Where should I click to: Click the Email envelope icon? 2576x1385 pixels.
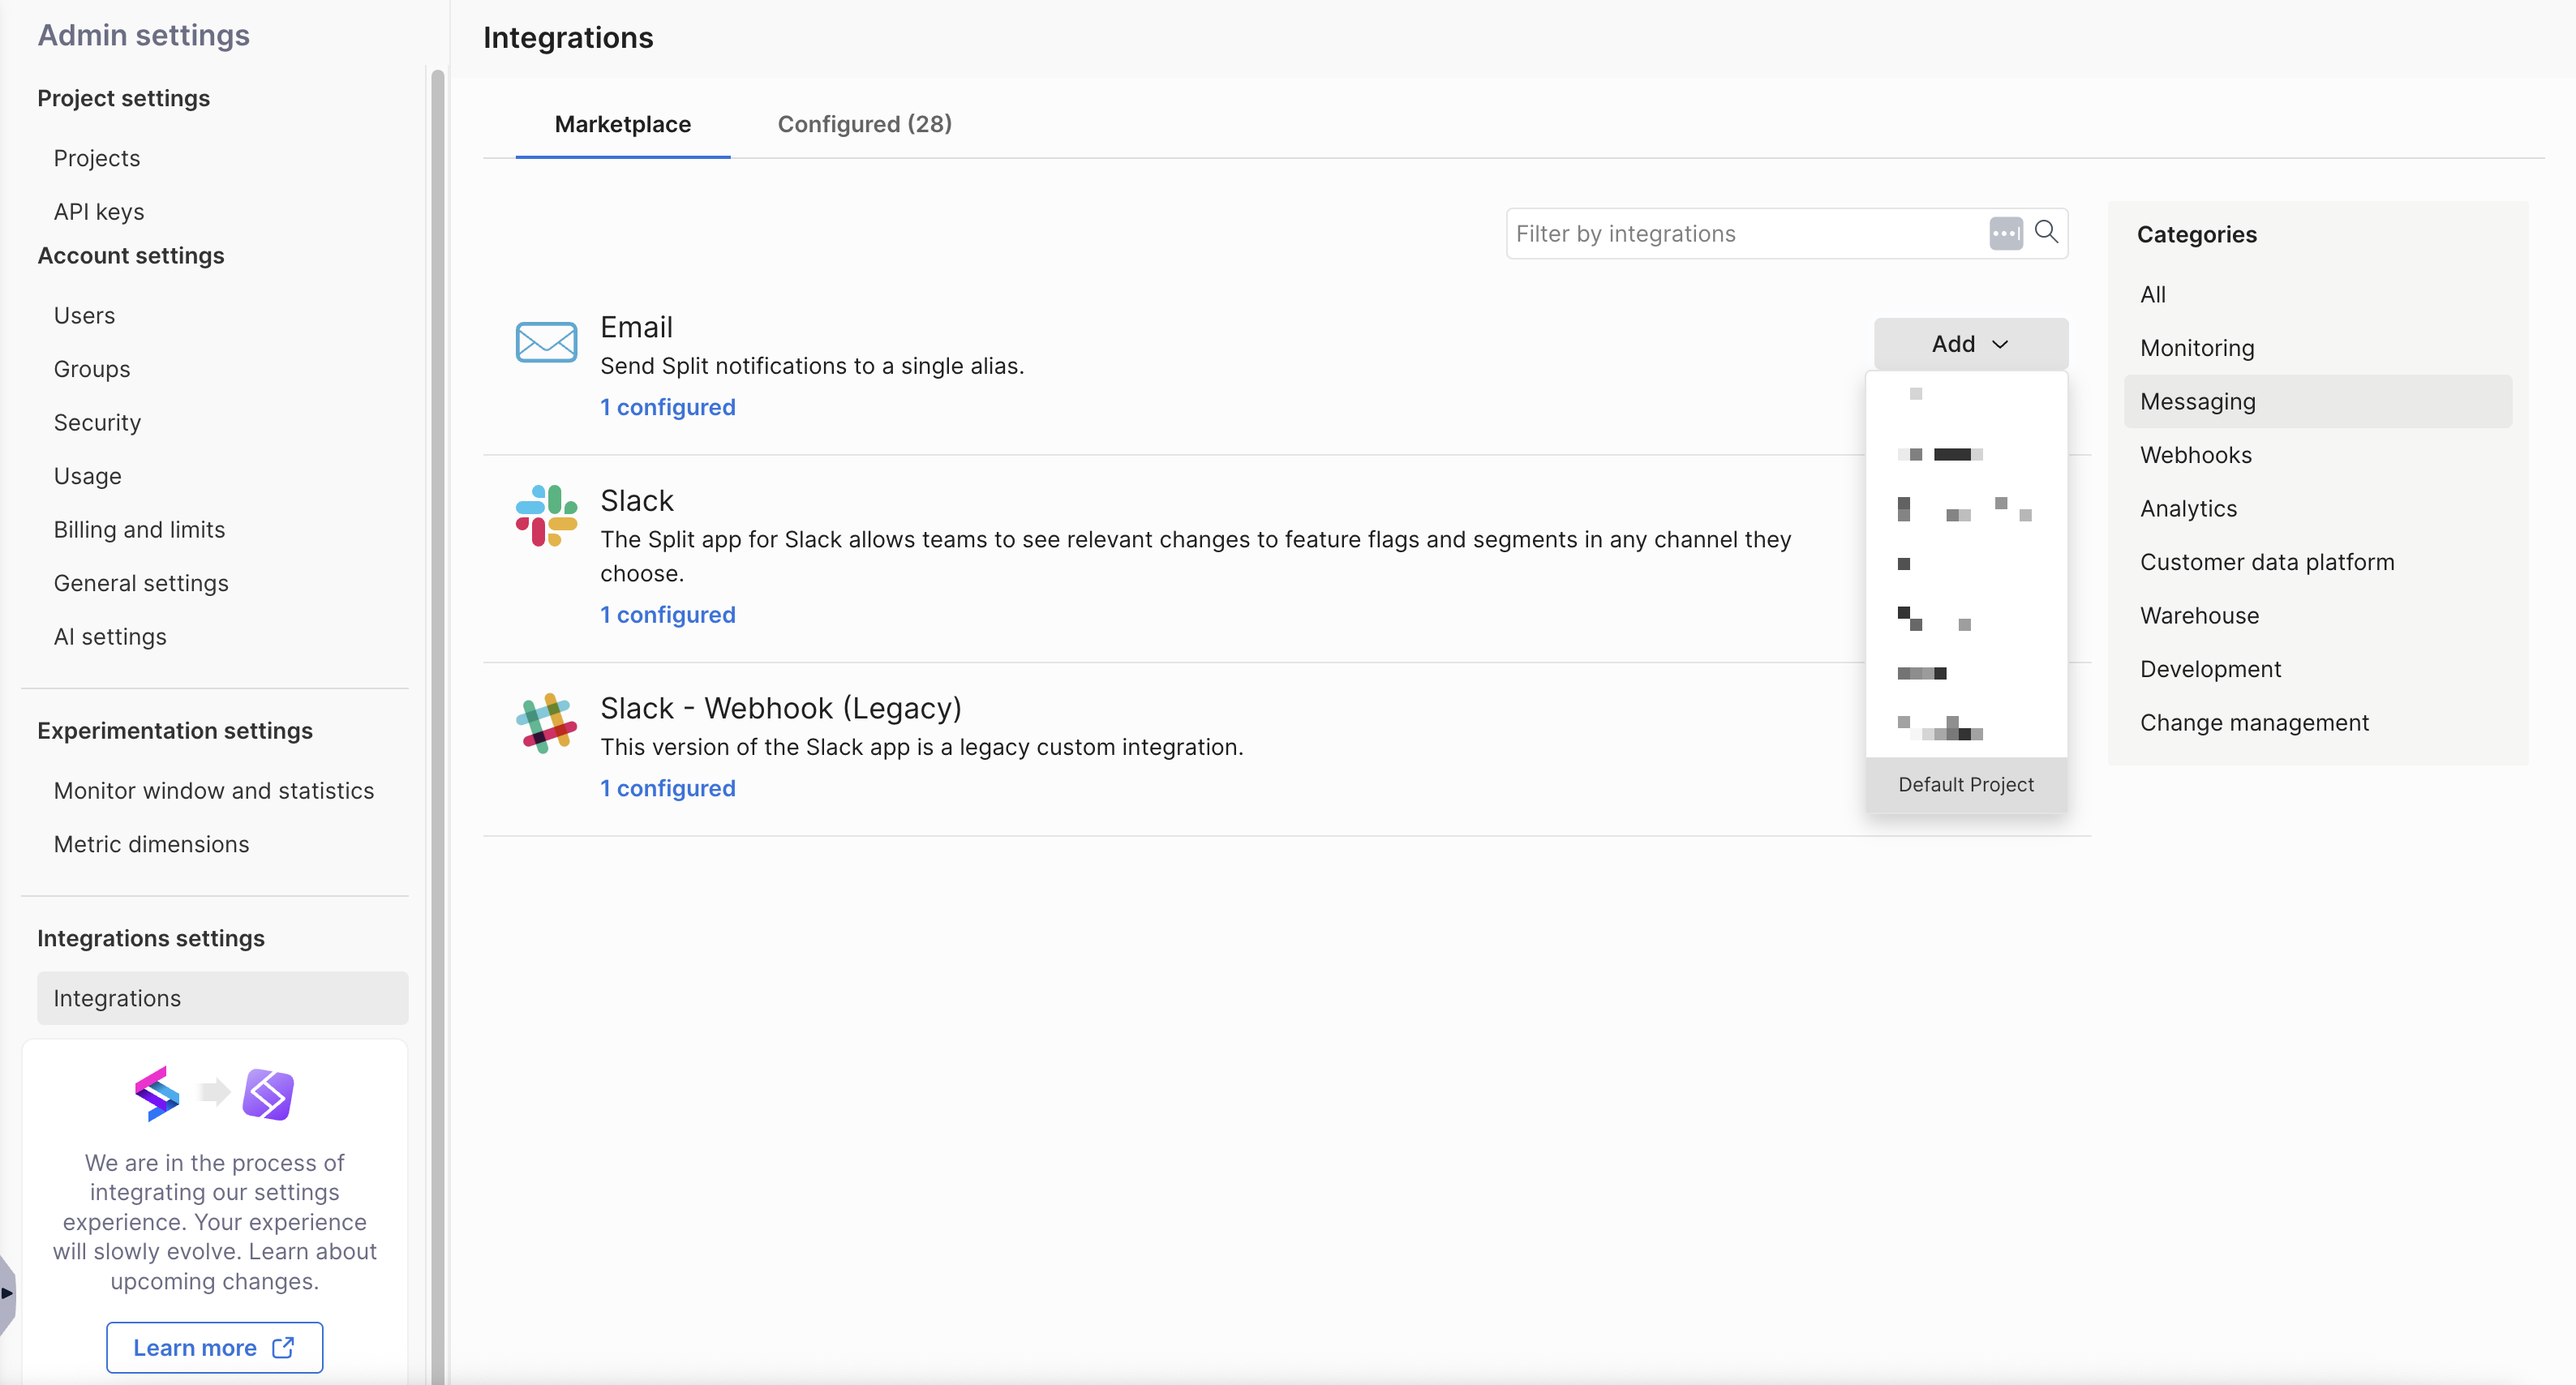tap(546, 342)
